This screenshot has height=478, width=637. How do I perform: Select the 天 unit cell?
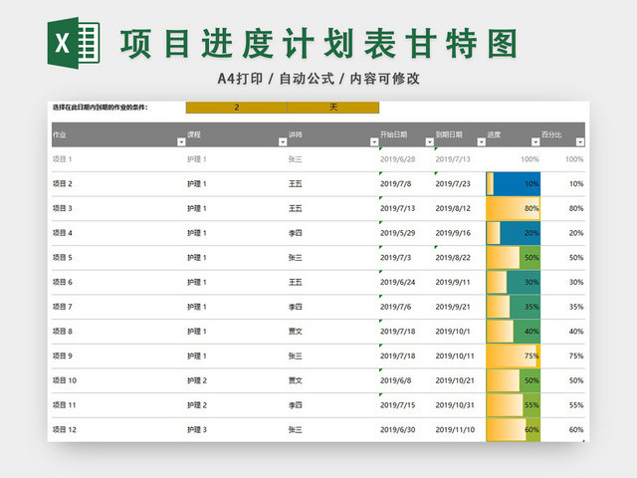tap(333, 108)
